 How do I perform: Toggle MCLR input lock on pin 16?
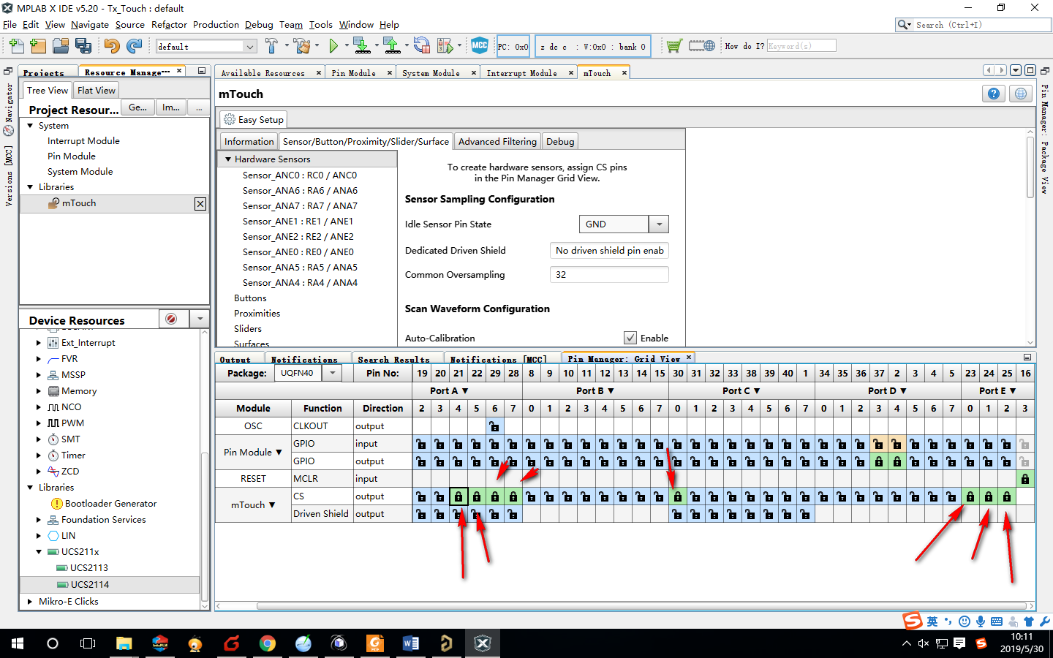[1025, 479]
